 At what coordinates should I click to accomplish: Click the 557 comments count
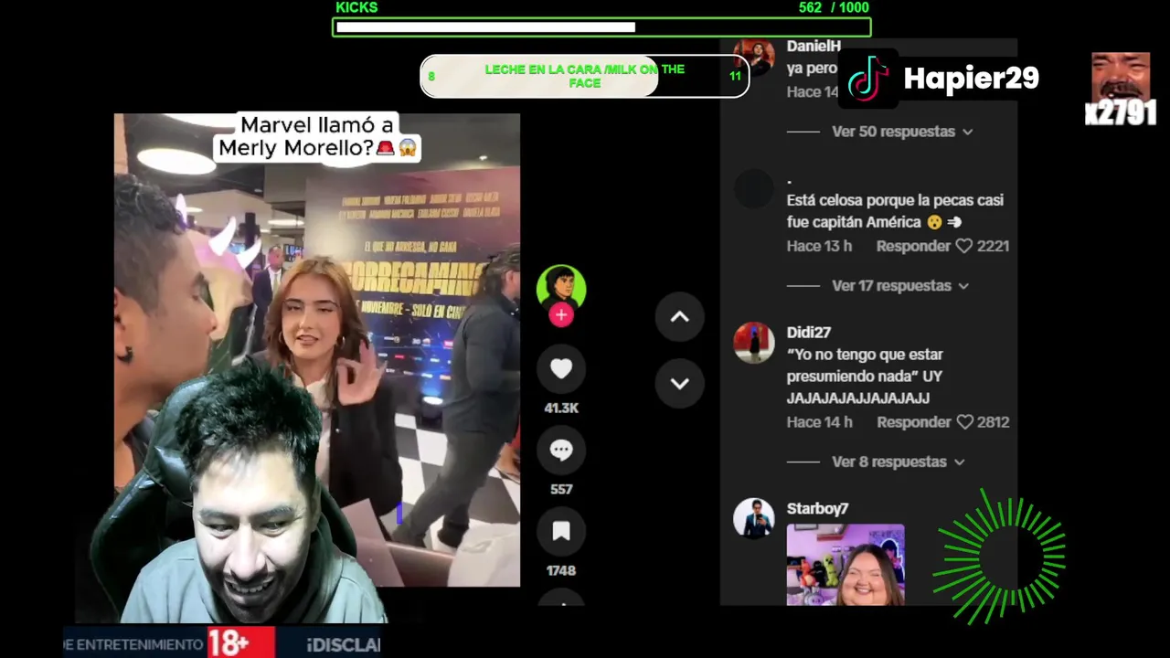[561, 490]
